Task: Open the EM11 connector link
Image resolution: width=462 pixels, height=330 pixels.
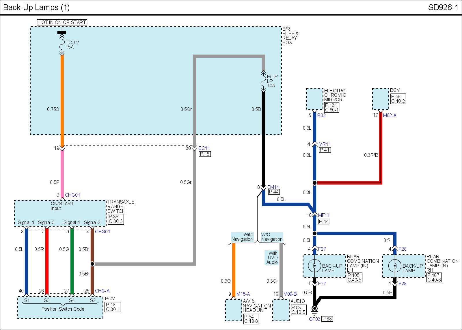Action: pos(273,187)
